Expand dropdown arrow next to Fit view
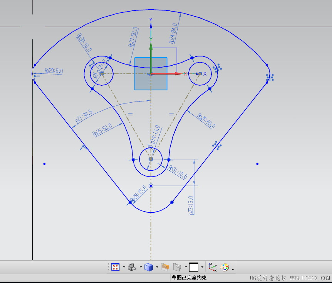Screen dimensions: 332x283 click(x=124, y=267)
